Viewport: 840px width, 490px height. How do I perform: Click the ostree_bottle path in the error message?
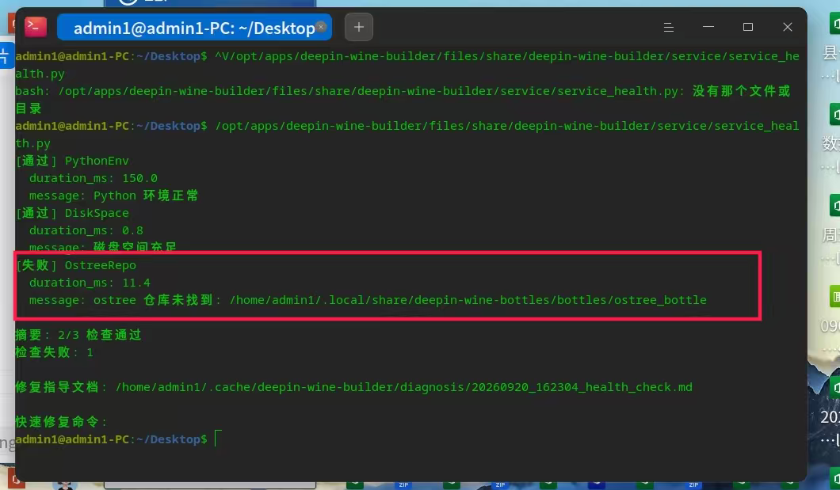468,300
